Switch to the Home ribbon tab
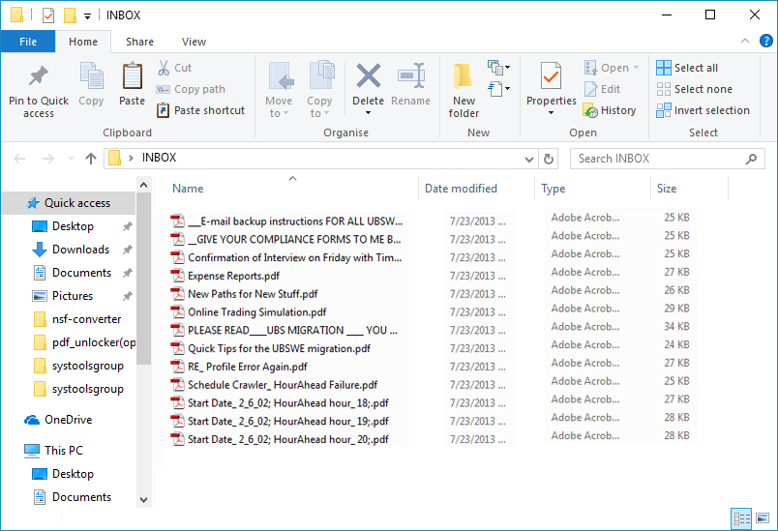This screenshot has height=531, width=778. pos(83,42)
